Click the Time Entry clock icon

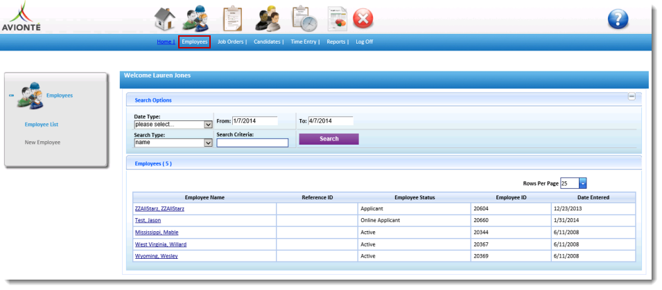point(304,19)
